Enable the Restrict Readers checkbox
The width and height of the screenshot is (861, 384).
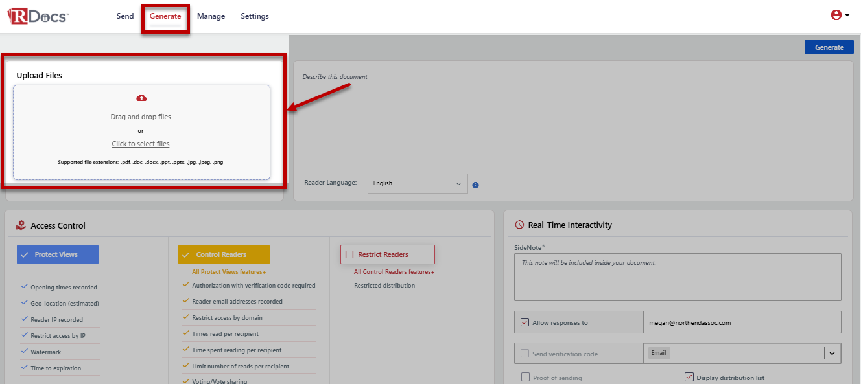pos(349,254)
